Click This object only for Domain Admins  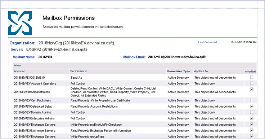click(x=205, y=112)
